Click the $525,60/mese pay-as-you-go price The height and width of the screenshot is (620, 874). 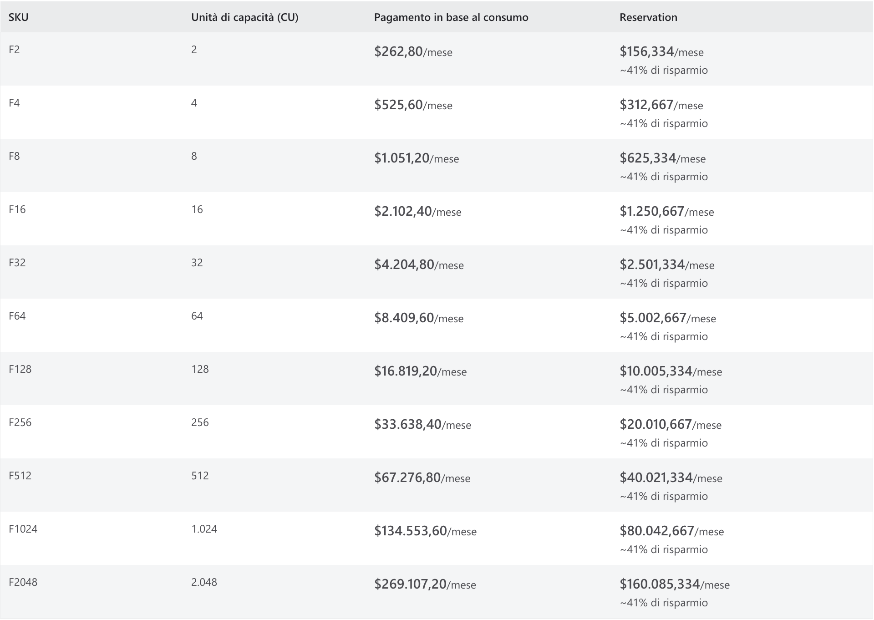(x=413, y=105)
